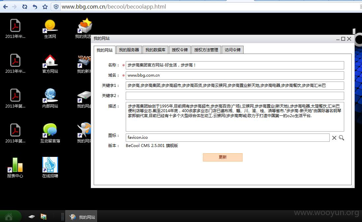The width and height of the screenshot is (362, 222).
Task: Click the green home start button
Action: point(9,216)
